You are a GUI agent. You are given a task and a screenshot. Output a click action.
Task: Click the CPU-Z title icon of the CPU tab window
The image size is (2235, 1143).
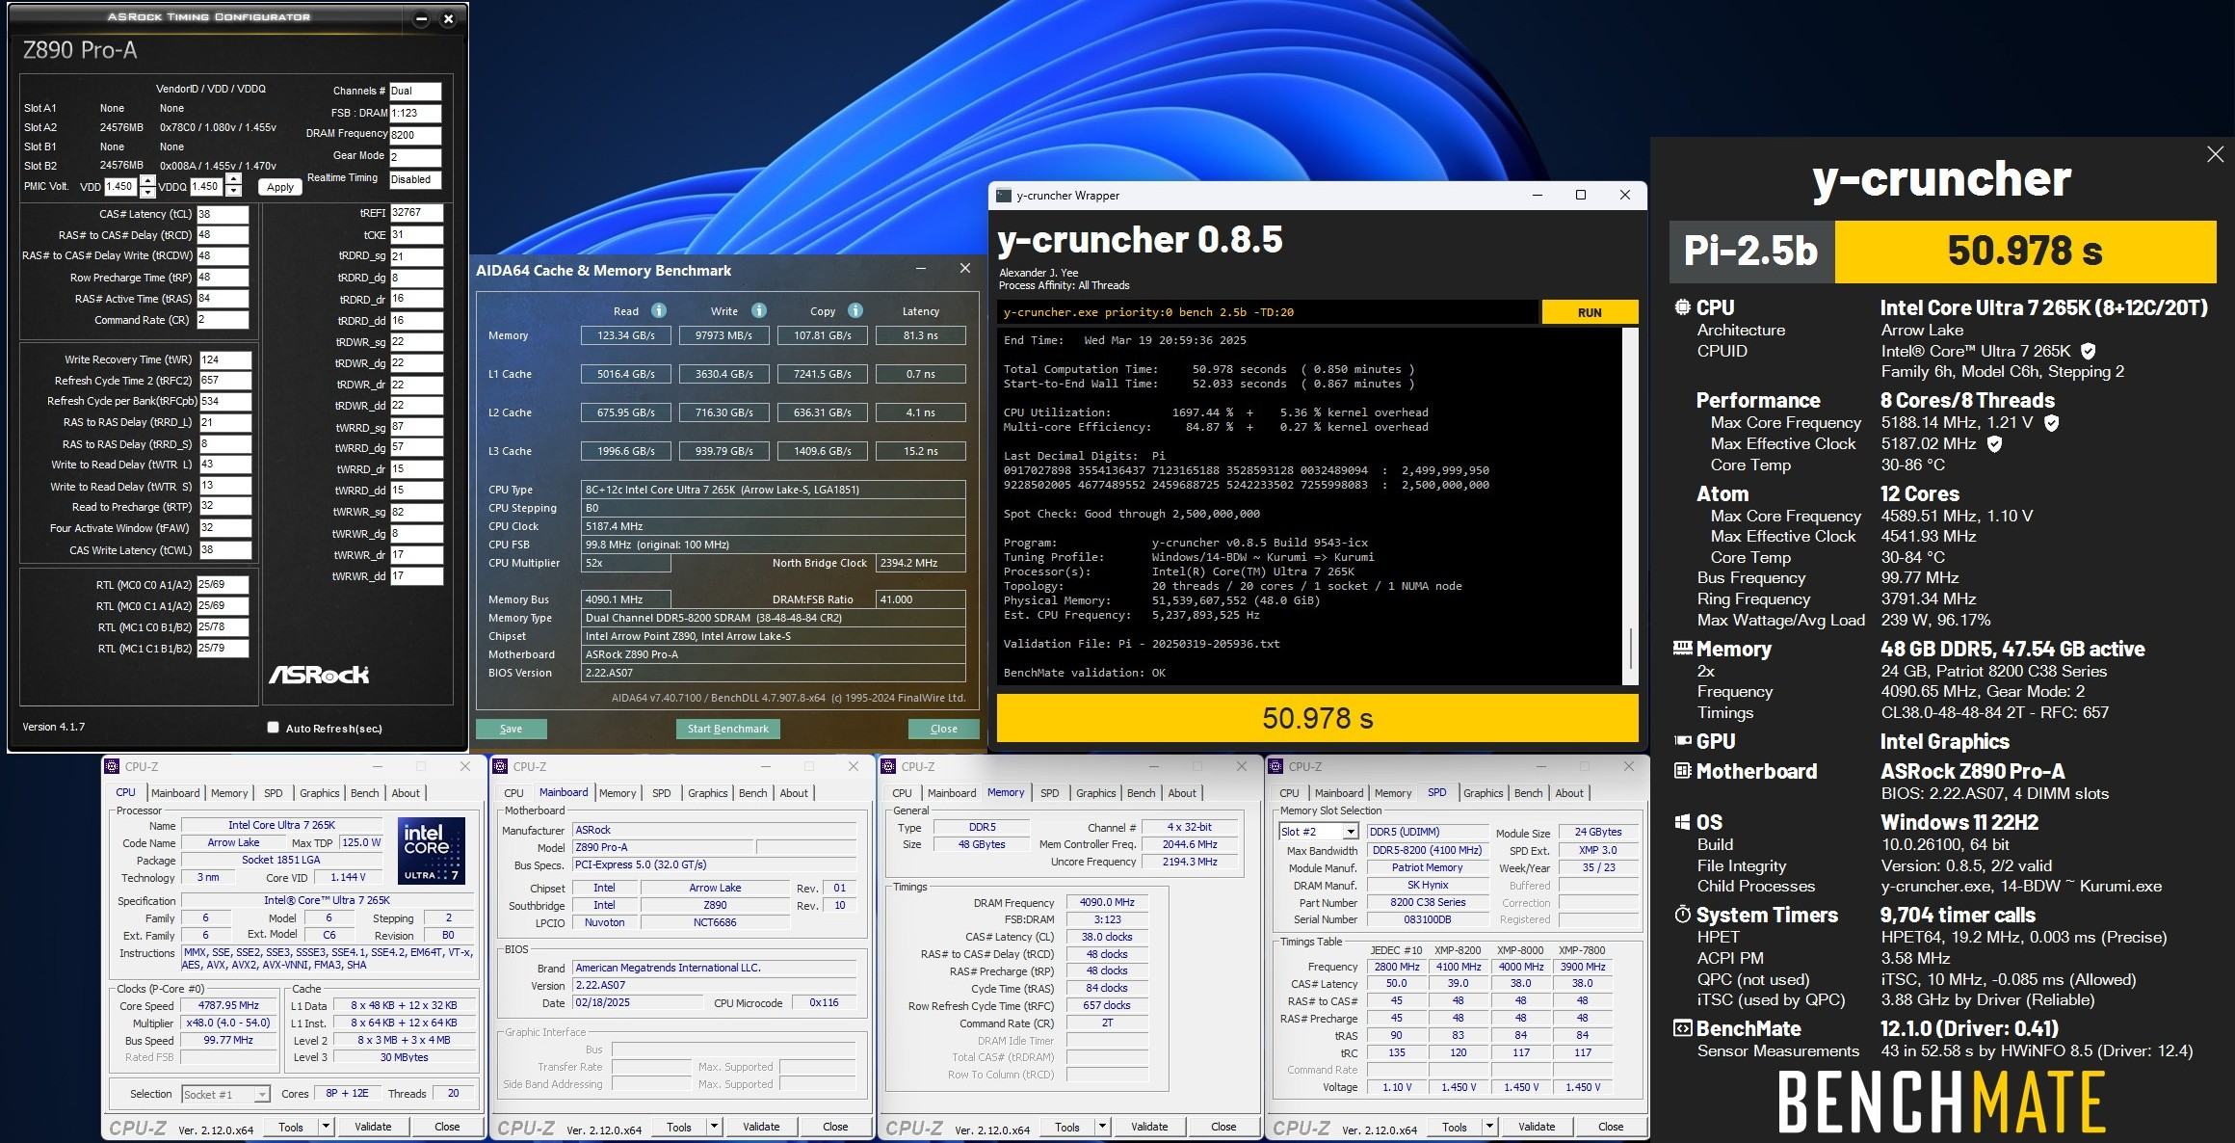coord(113,766)
